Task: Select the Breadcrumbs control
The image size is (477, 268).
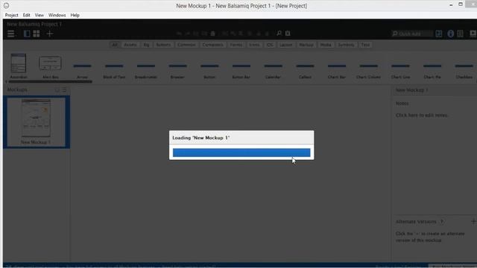Action: click(x=146, y=71)
